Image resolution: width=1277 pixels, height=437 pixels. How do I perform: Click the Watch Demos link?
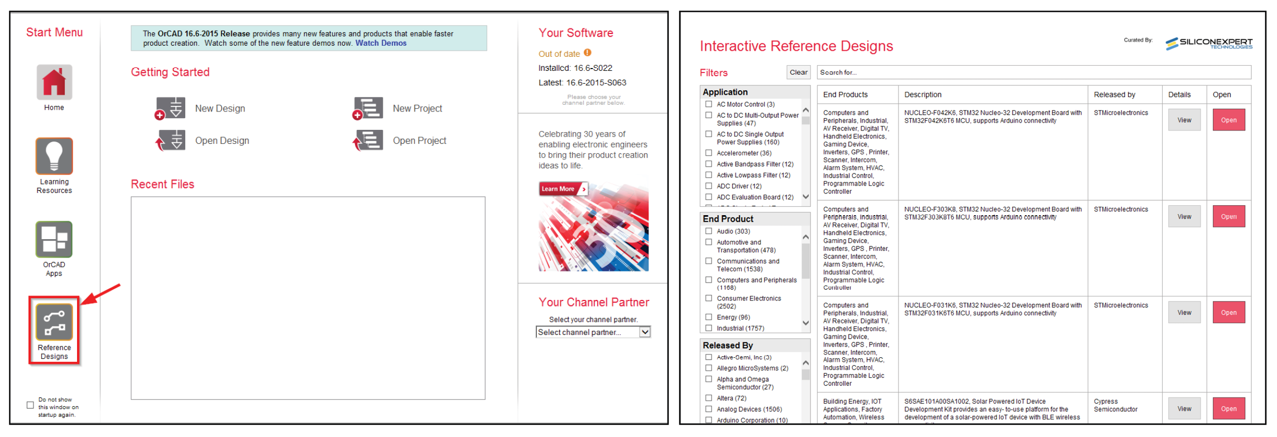[x=381, y=43]
